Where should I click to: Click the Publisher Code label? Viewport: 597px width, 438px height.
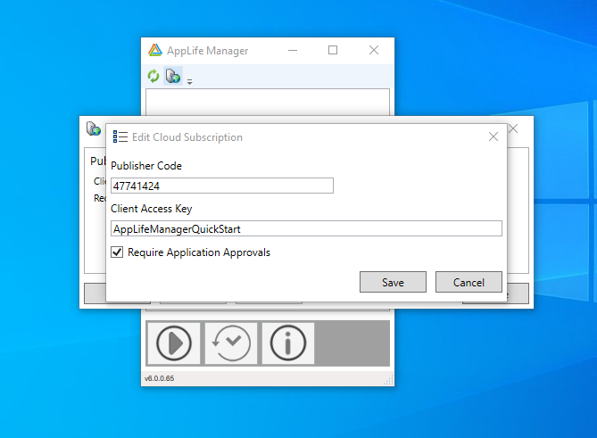tap(146, 166)
